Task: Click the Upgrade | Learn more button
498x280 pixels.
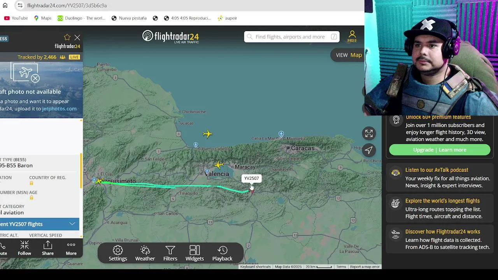Action: 440,150
